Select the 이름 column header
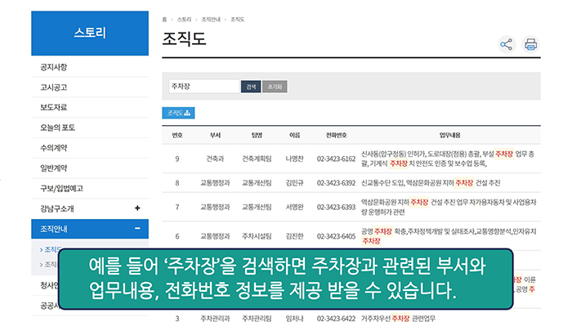This screenshot has width=572, height=322. coord(295,136)
